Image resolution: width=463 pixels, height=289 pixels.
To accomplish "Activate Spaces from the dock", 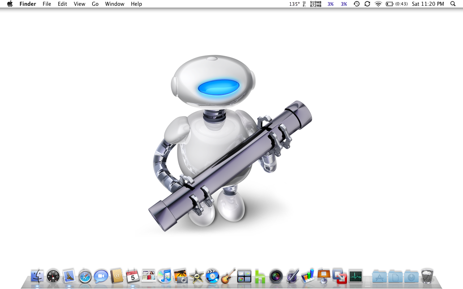I will 244,277.
